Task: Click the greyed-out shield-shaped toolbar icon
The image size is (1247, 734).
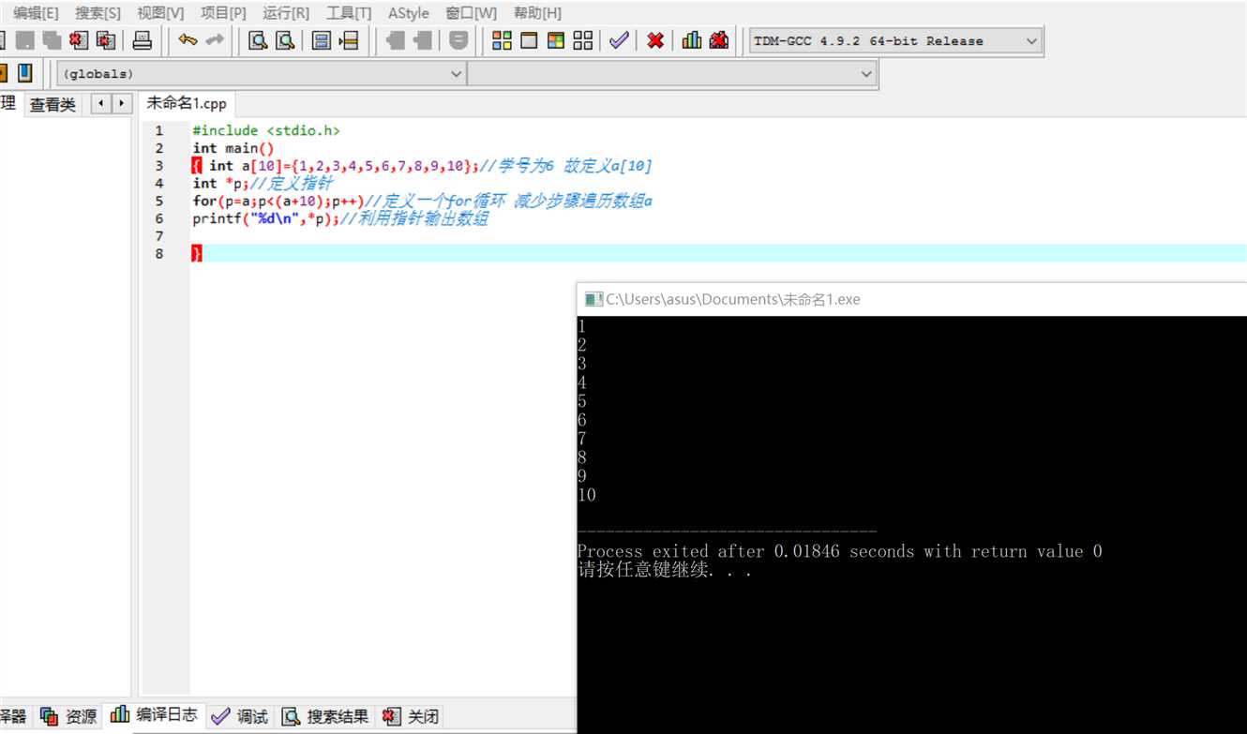Action: coord(458,40)
